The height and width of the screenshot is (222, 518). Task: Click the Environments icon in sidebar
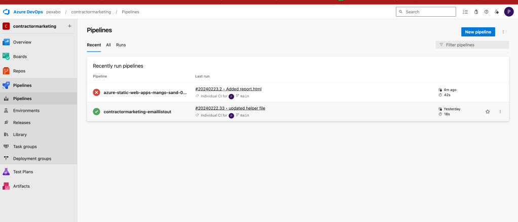pyautogui.click(x=6, y=111)
